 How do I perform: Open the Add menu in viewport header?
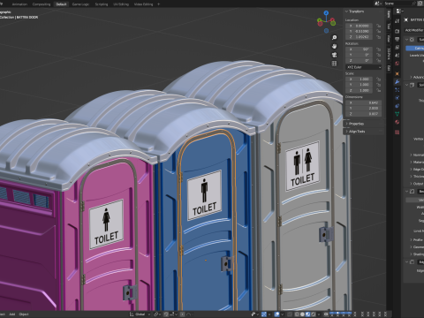12,314
